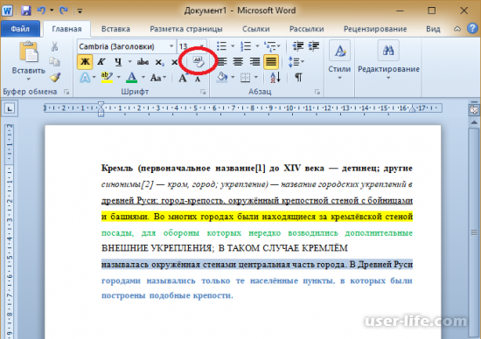The width and height of the screenshot is (481, 339).
Task: Apply Text Effects with the glowing A icon
Action: pos(85,78)
